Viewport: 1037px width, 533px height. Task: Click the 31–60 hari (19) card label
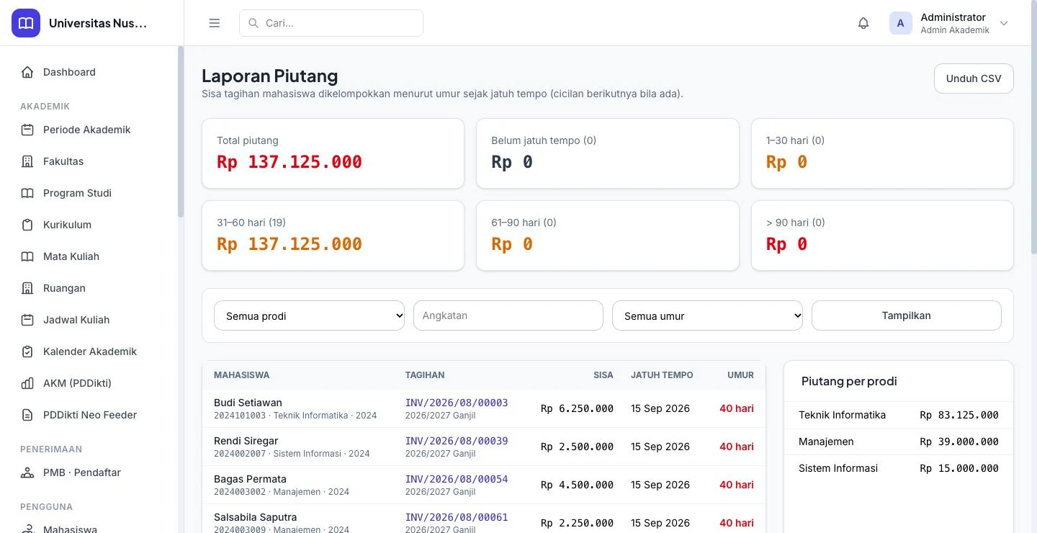[251, 223]
